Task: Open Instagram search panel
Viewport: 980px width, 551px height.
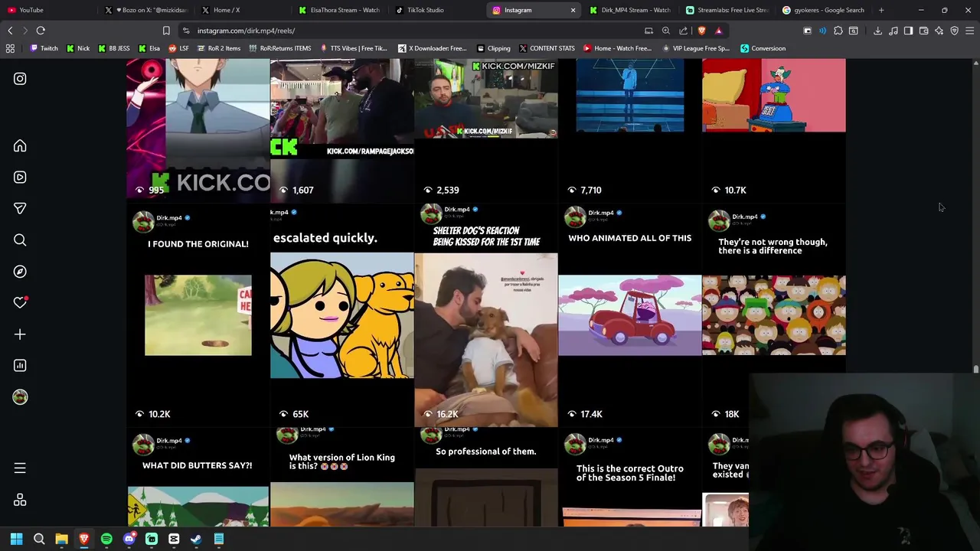Action: (x=20, y=240)
